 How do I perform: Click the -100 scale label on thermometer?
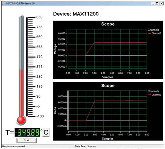[x=40, y=116]
